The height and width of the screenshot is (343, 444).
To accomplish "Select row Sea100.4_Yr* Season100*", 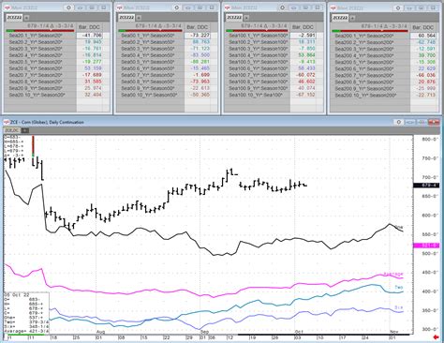I will [258, 55].
